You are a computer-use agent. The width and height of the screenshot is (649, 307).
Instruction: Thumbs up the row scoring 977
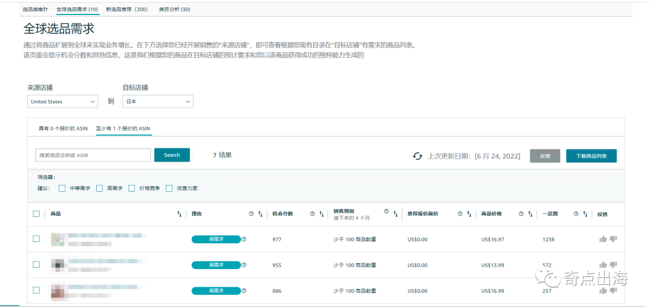603,239
